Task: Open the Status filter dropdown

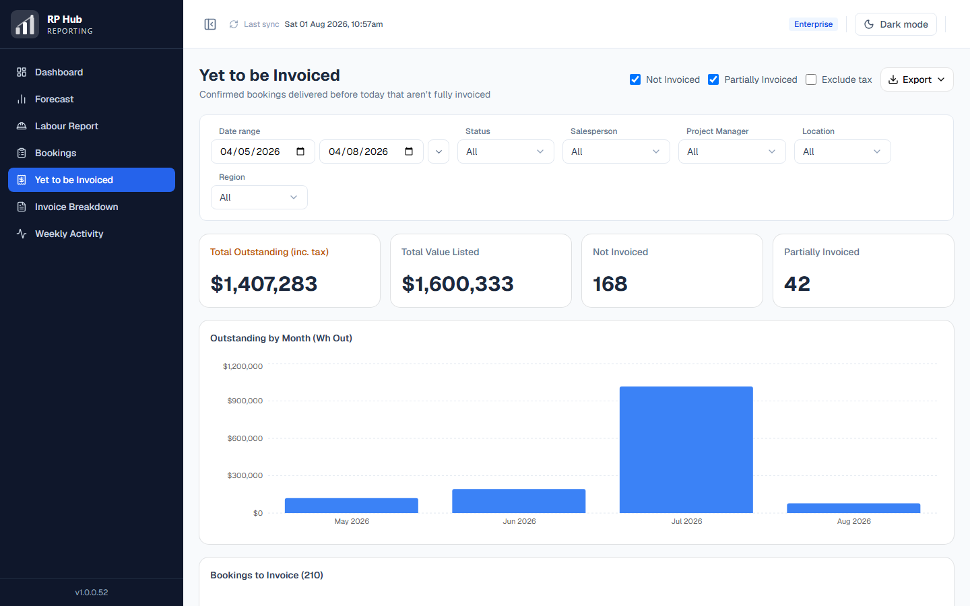Action: point(506,151)
